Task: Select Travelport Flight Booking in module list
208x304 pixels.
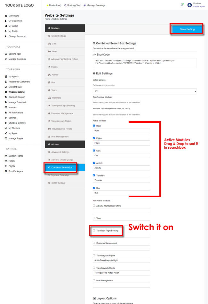Action: [x=65, y=106]
